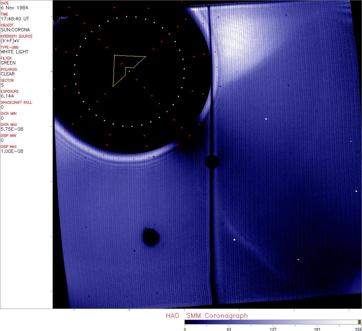Click the large dark blob in the lower center
Image resolution: width=362 pixels, height=331 pixels.
coord(151,237)
